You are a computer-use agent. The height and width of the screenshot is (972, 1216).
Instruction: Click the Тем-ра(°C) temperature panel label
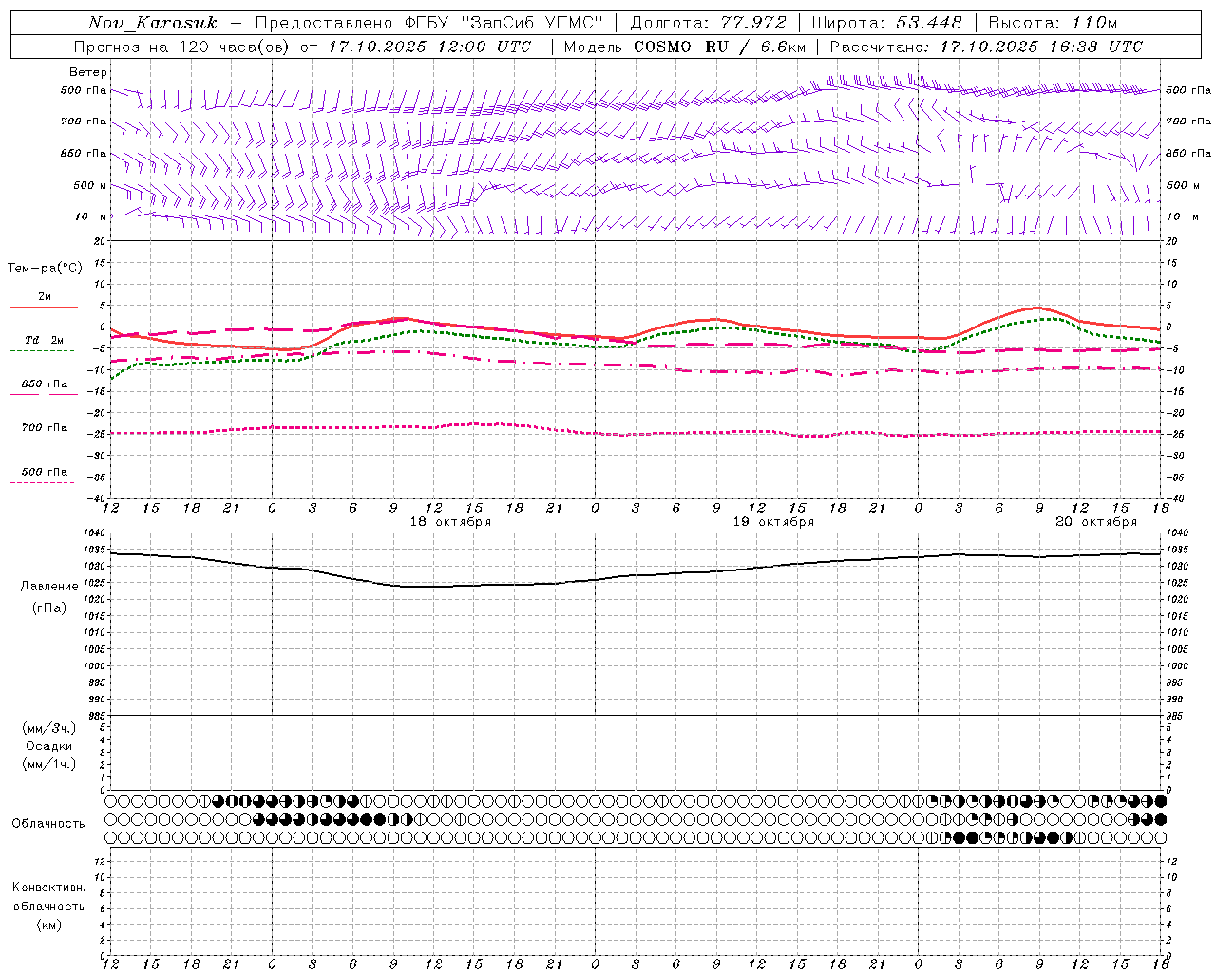pyautogui.click(x=45, y=268)
